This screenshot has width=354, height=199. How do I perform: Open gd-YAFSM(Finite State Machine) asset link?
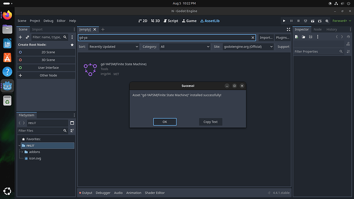pyautogui.click(x=124, y=64)
